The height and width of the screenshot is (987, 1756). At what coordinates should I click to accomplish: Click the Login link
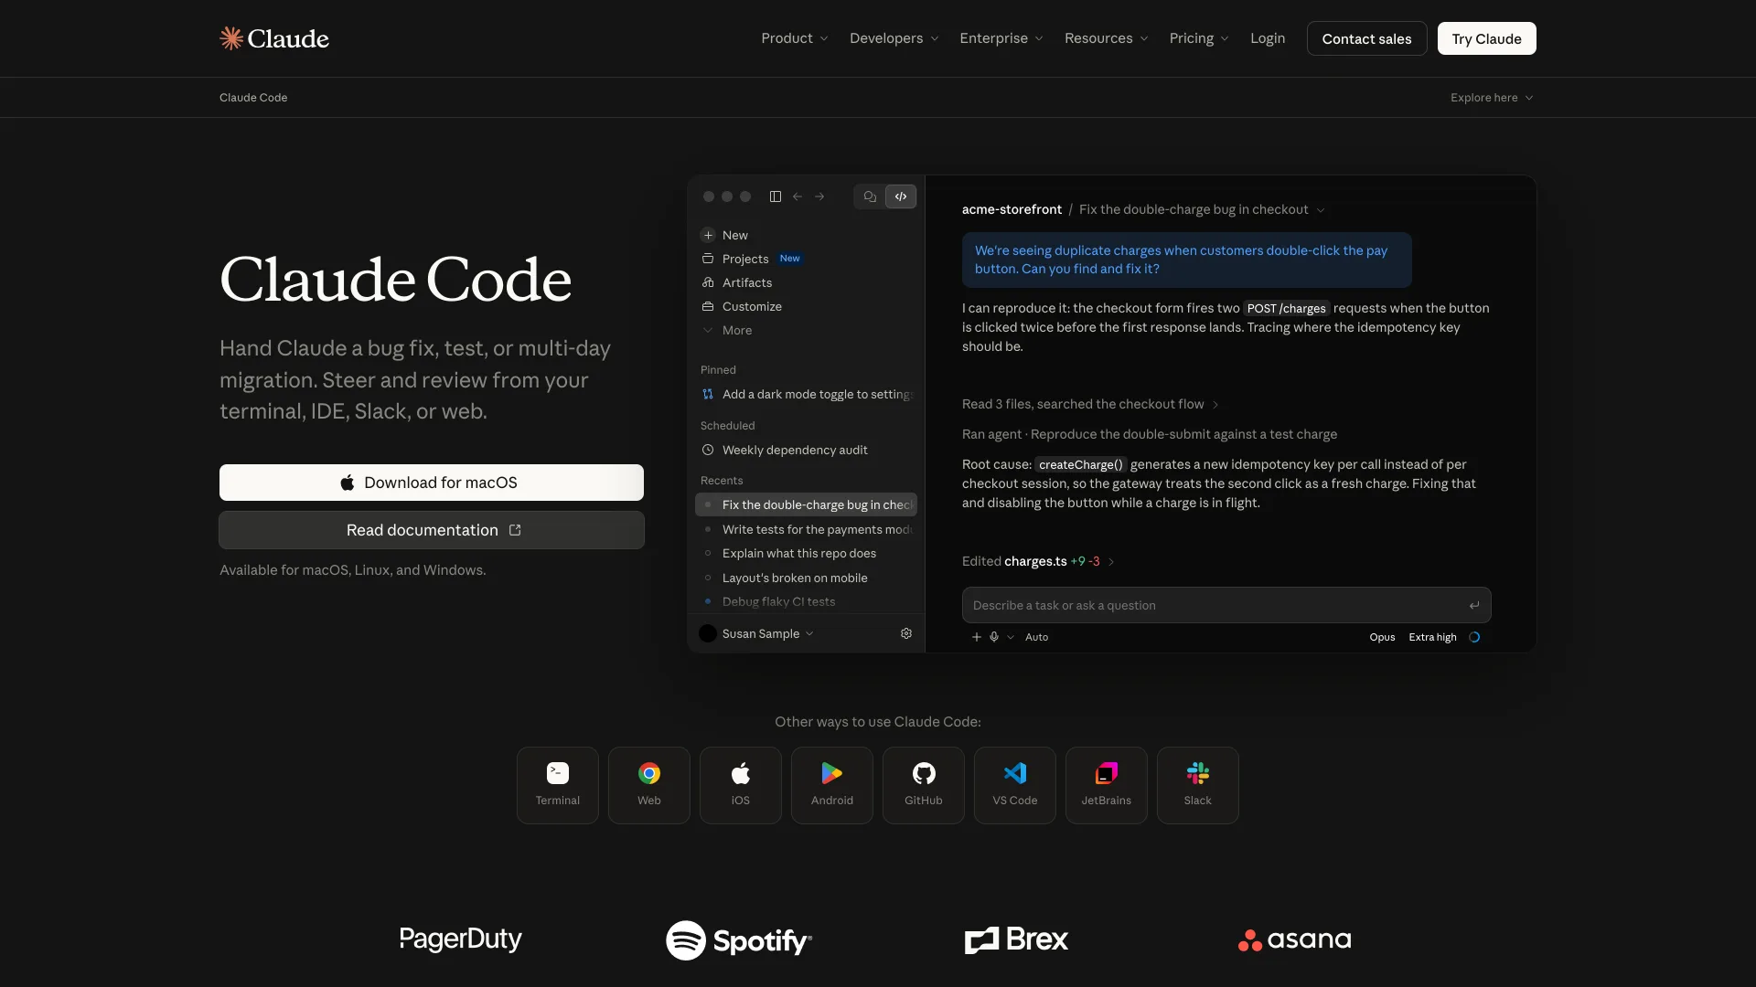[1268, 38]
